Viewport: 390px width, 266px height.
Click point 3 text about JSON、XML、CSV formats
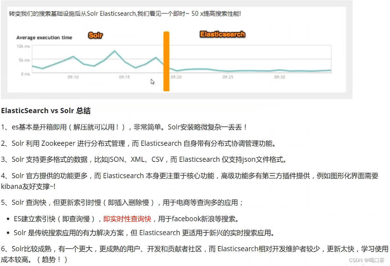point(144,159)
